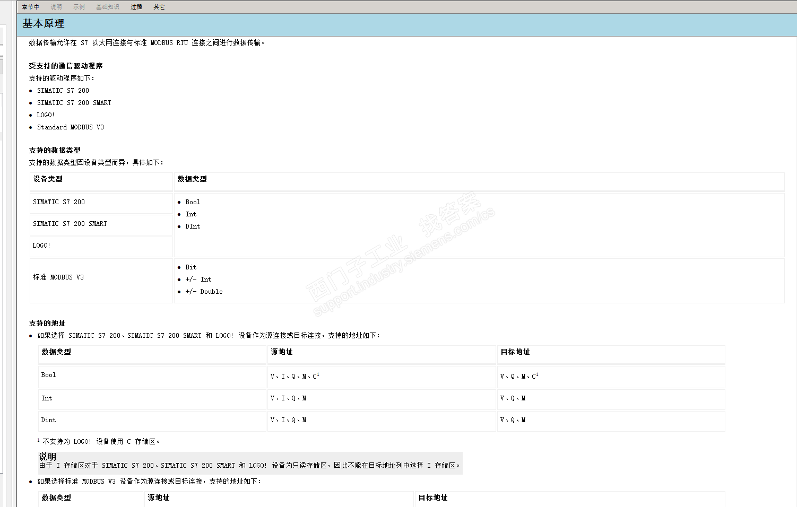Click the intro sentence starting 数据传输允许在 S7
This screenshot has width=797, height=507.
point(147,43)
